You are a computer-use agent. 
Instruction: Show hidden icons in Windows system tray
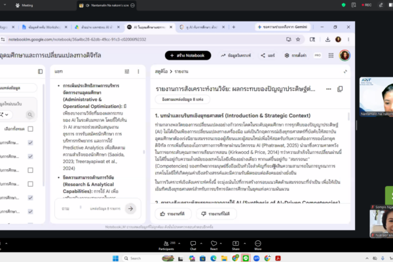coord(367,258)
